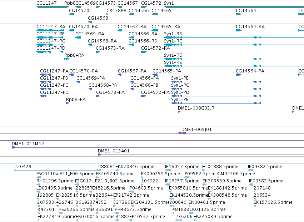Click the IP04603.5prime EST label
The image size is (304, 222).
pos(146,188)
